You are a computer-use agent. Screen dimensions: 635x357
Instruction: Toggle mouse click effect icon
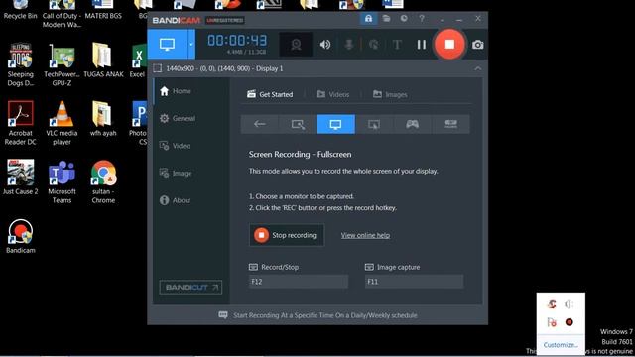click(x=373, y=44)
